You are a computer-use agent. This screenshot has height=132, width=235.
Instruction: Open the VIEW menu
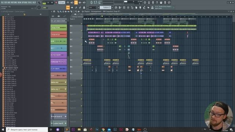coord(19,3)
